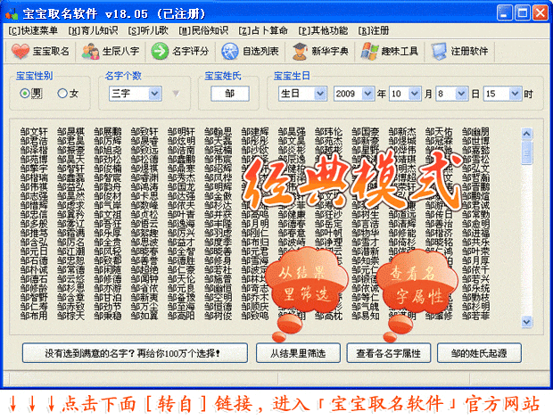The height and width of the screenshot is (420, 553).
Task: Click the grey triangle beside 三字 combo
Action: click(x=176, y=94)
